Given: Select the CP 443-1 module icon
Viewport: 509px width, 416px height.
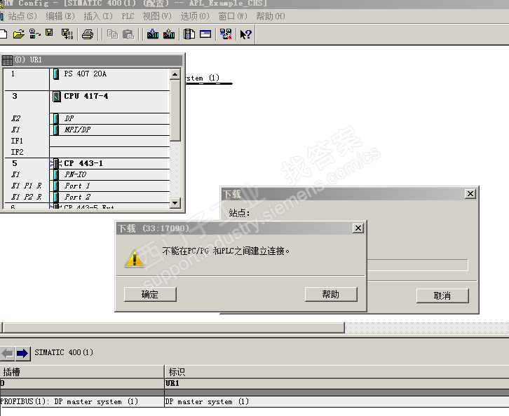Looking at the screenshot, I should coord(56,163).
